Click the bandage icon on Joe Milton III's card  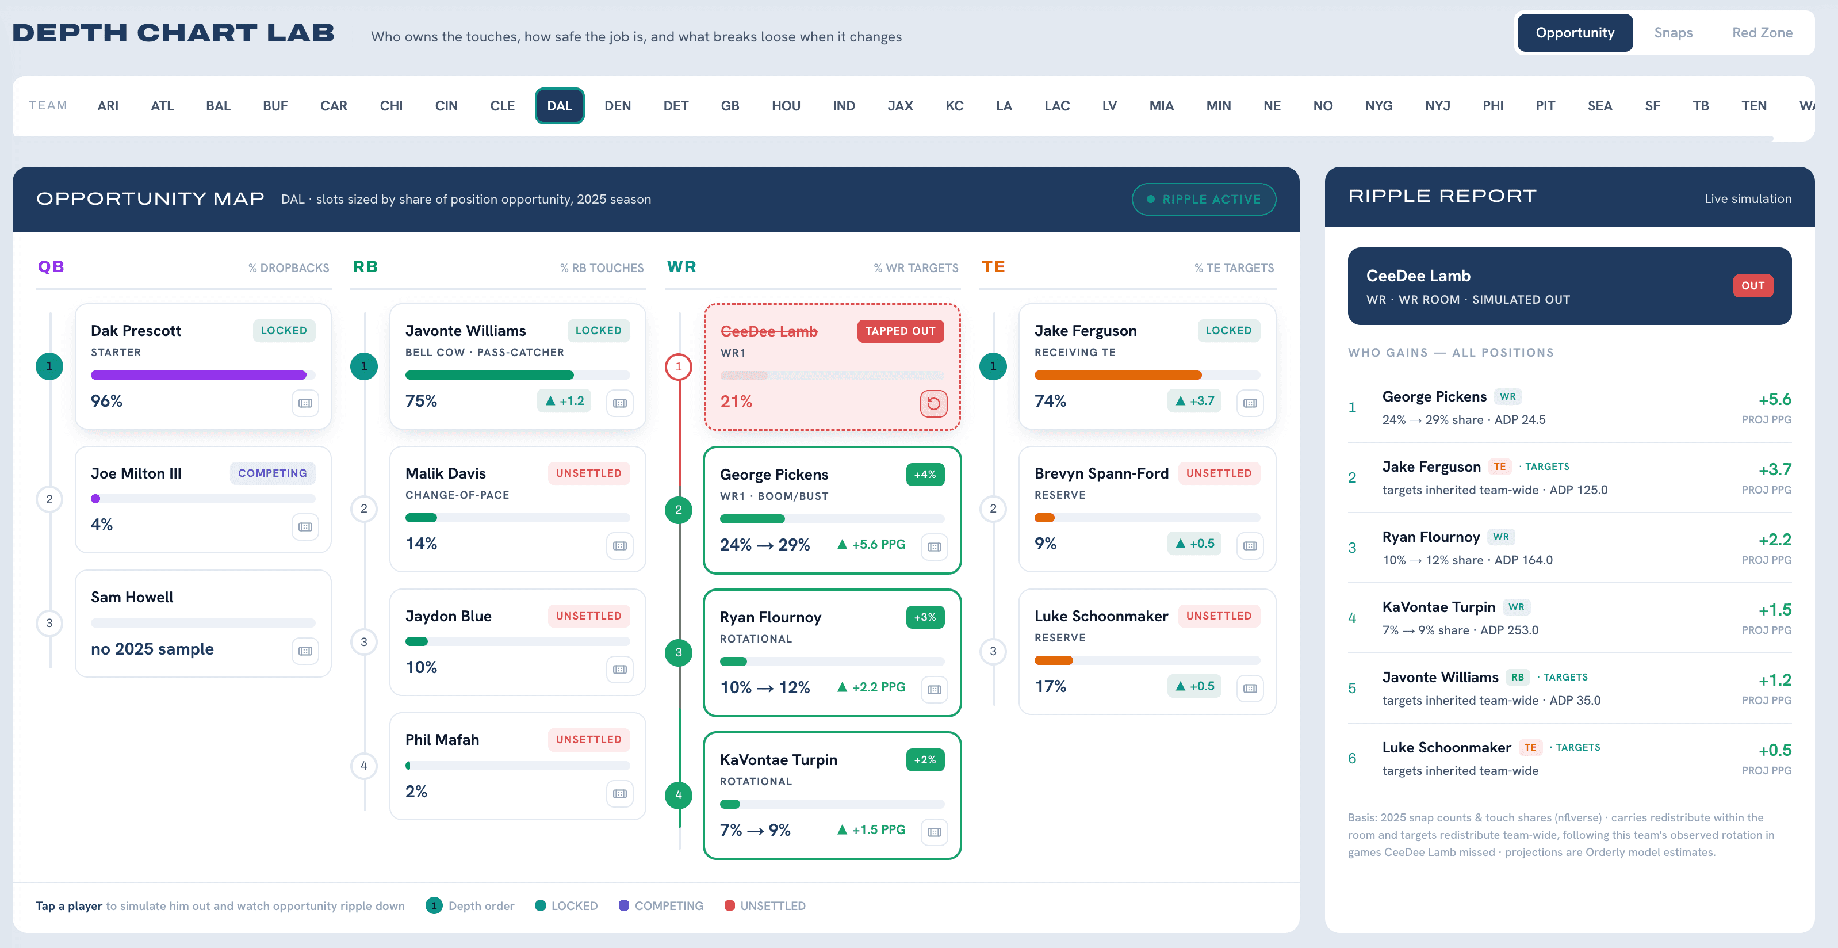coord(305,527)
